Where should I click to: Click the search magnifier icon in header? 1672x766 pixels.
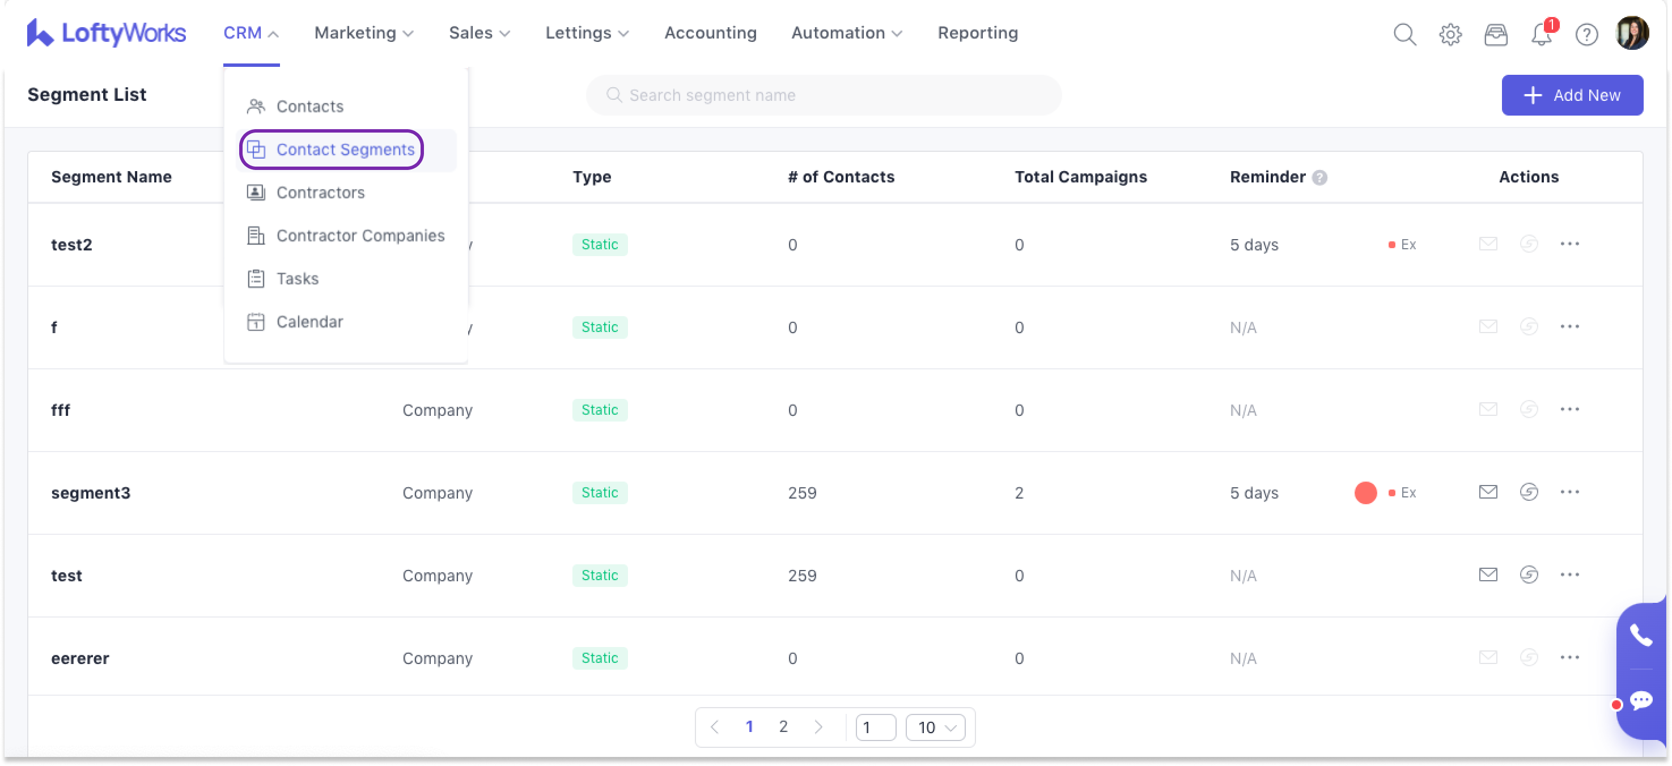(x=1404, y=34)
